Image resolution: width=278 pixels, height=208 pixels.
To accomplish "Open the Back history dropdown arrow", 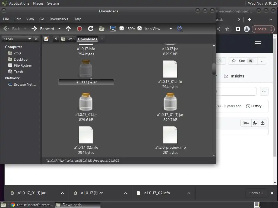I will pos(25,29).
